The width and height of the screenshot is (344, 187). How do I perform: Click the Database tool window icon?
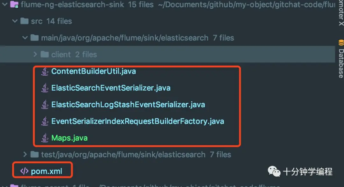point(341,43)
